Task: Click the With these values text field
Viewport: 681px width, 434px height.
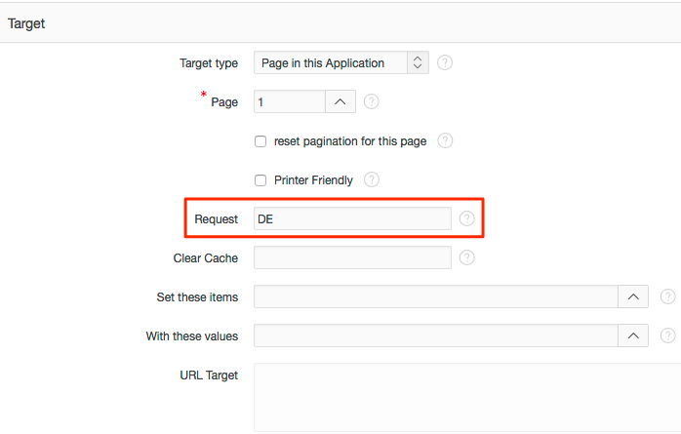Action: coord(436,335)
